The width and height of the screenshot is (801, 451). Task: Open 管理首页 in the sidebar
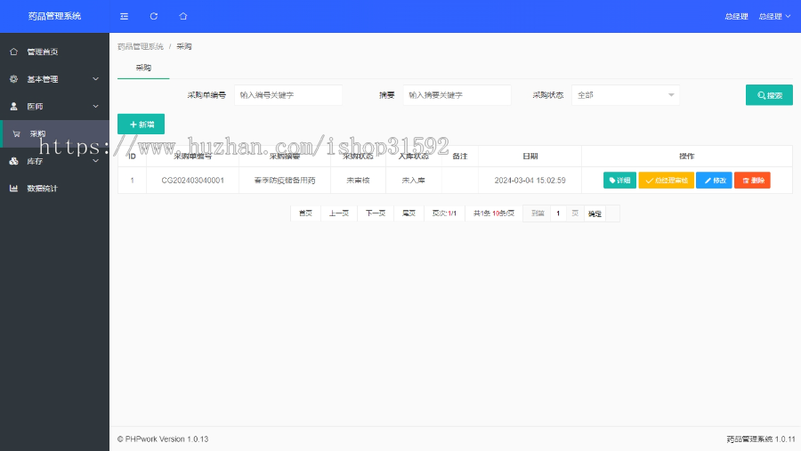point(54,52)
